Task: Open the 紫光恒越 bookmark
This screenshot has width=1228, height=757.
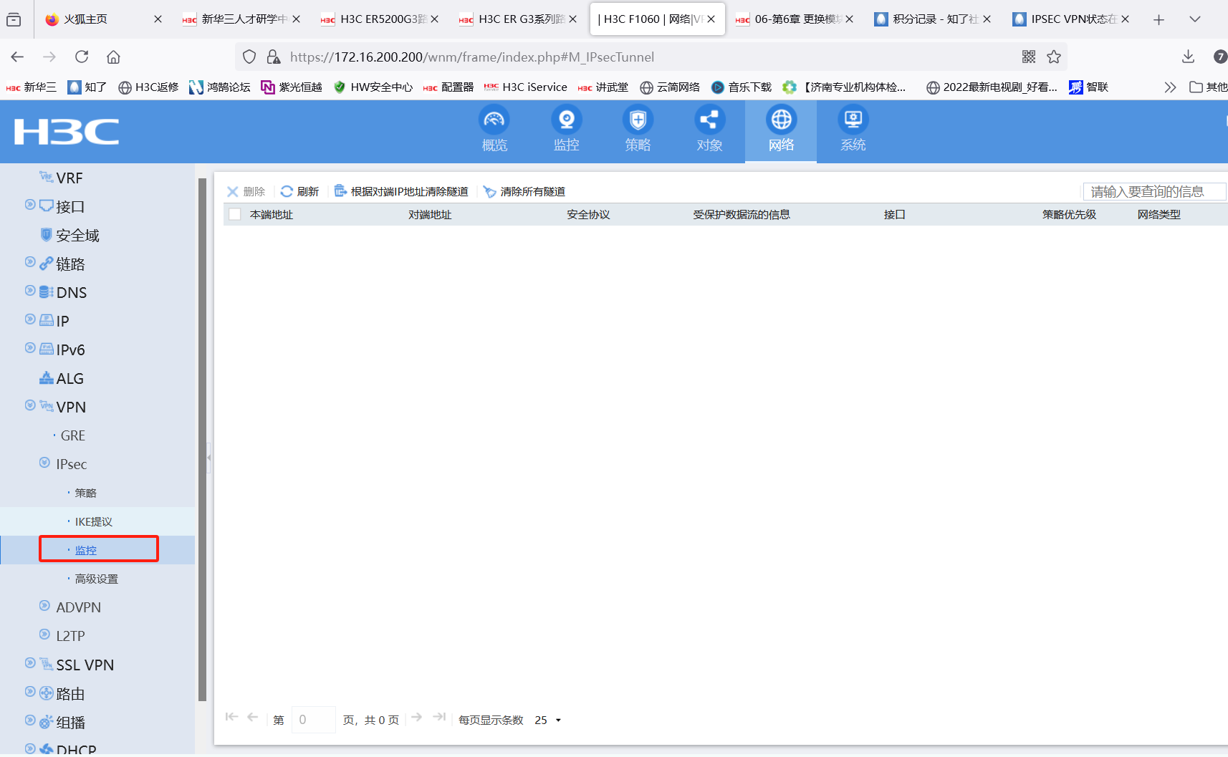Action: [292, 87]
